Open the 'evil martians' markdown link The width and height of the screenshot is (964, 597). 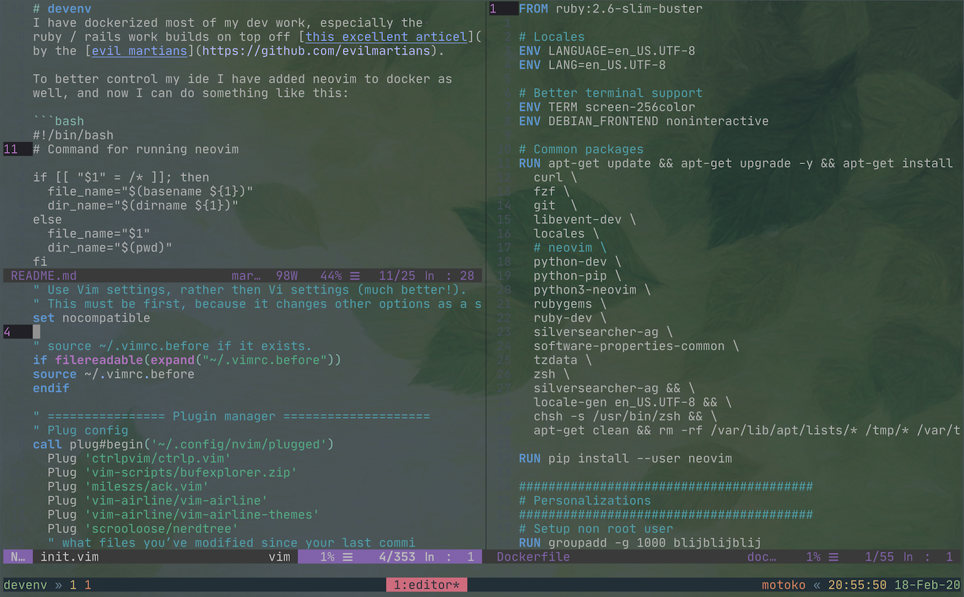pyautogui.click(x=139, y=51)
